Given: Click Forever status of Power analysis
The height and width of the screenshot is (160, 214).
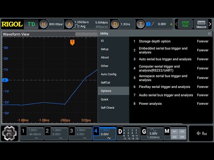Looking at the screenshot, I should (203, 104).
